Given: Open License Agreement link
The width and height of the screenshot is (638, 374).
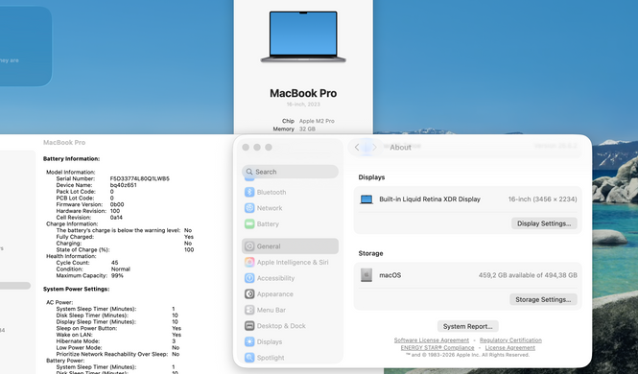Looking at the screenshot, I should coord(509,347).
